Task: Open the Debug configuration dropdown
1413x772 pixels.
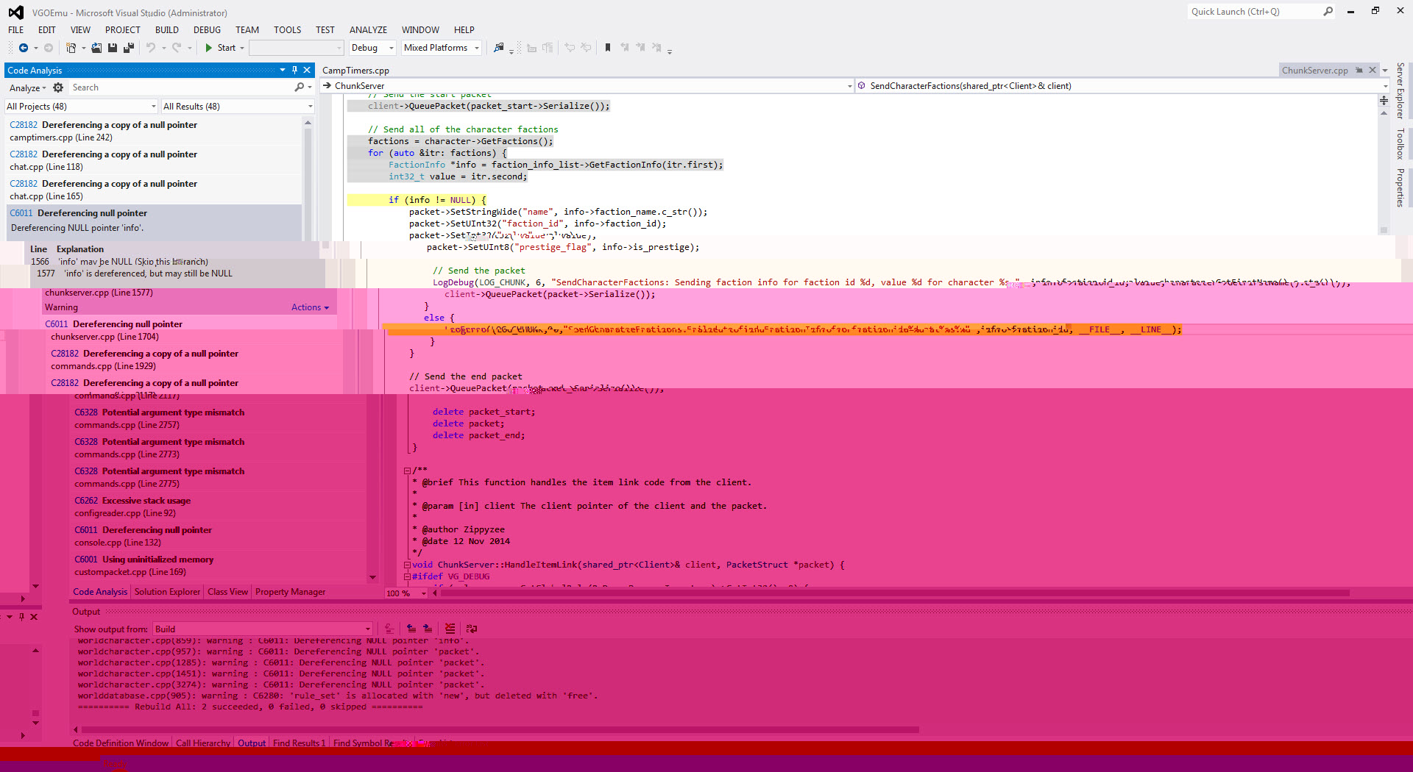Action: tap(372, 48)
